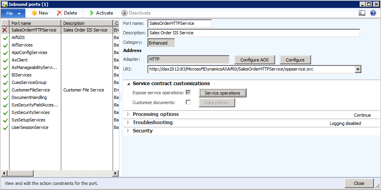The image size is (381, 190).
Task: Collapse Service contract customizations section
Action: coord(128,84)
